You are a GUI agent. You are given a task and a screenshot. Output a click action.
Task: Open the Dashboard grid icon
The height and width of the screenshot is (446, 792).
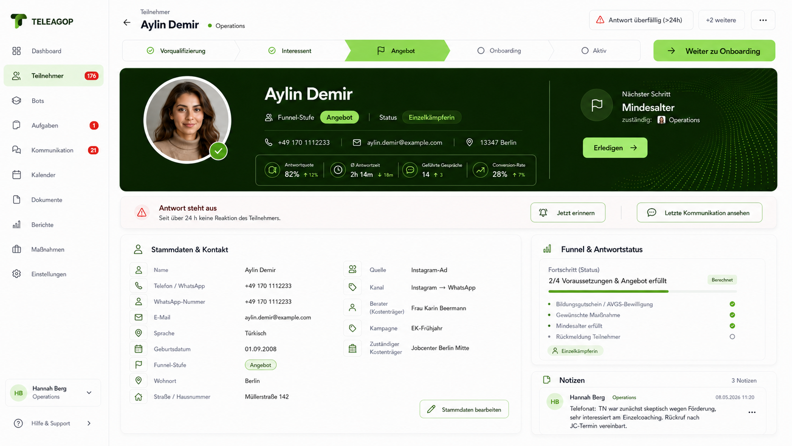pyautogui.click(x=17, y=51)
